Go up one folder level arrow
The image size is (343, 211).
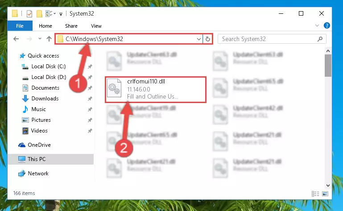pos(49,39)
